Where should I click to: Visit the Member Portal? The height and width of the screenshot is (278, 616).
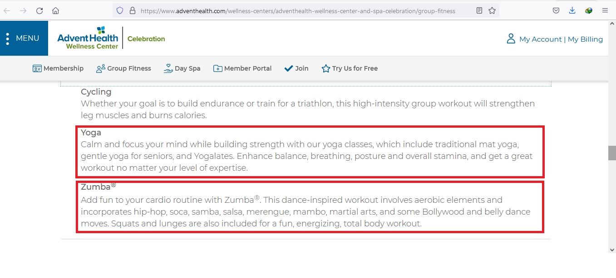[242, 68]
